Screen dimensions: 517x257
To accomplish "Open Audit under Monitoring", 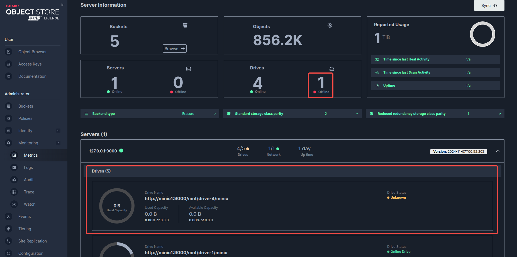I will (x=29, y=180).
